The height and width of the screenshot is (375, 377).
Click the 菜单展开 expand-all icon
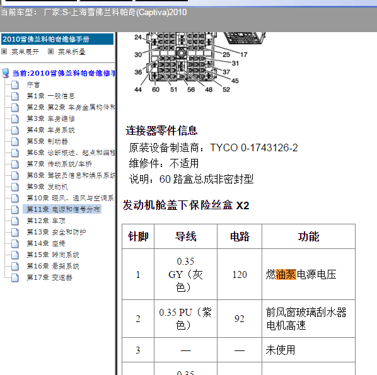4,52
